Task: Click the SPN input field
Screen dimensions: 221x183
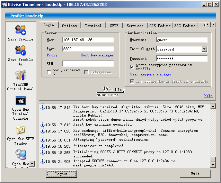Action: [88, 64]
